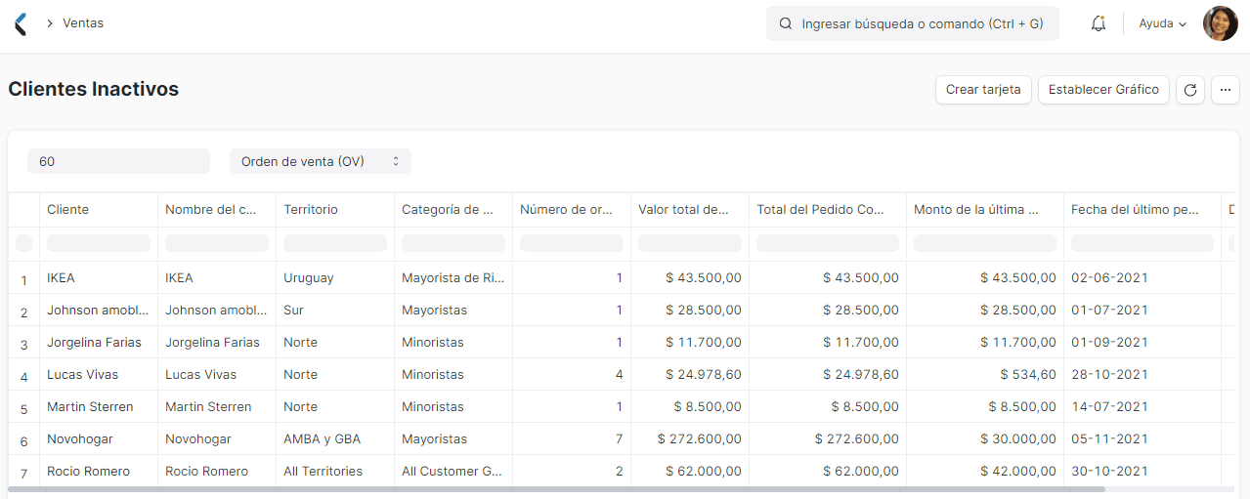Filter the Fecha del último pedido column
This screenshot has width=1250, height=499.
click(x=1142, y=243)
